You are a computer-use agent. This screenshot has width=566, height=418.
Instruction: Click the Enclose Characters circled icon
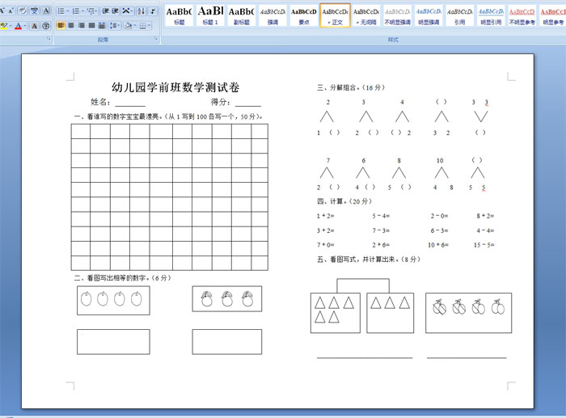click(x=46, y=26)
